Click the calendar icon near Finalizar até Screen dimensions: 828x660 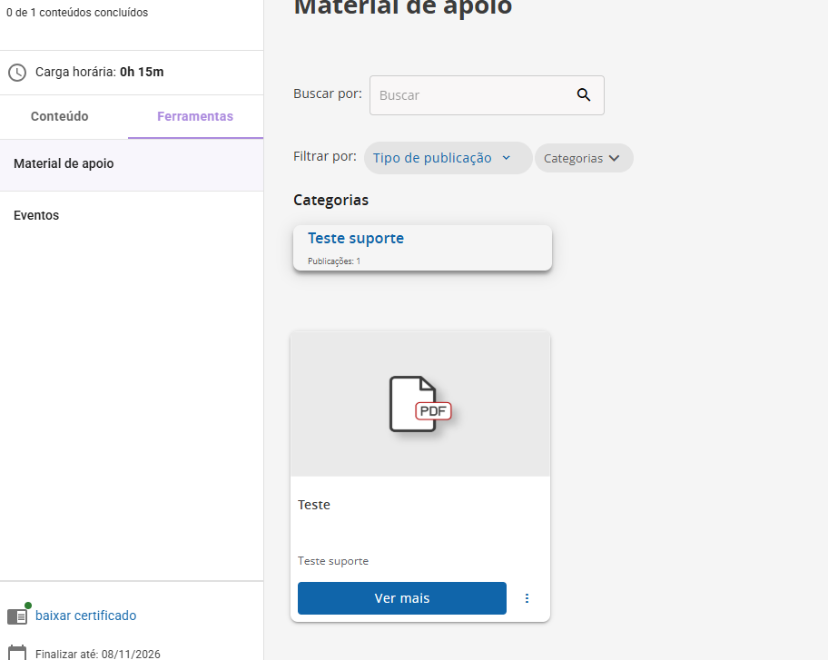click(x=16, y=653)
